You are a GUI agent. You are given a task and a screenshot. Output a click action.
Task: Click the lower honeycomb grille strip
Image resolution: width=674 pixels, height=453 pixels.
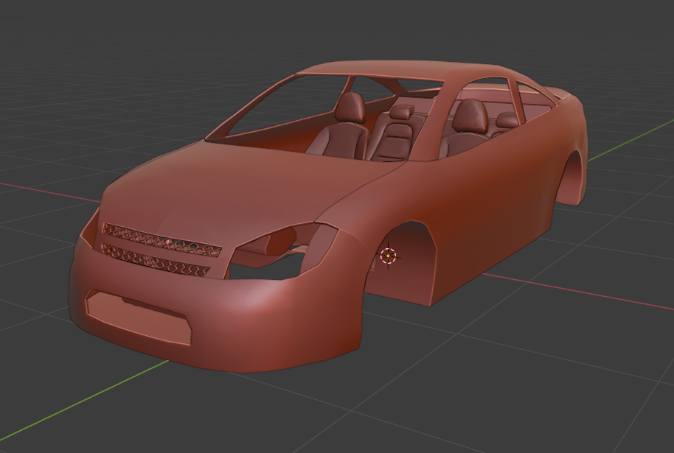click(156, 259)
